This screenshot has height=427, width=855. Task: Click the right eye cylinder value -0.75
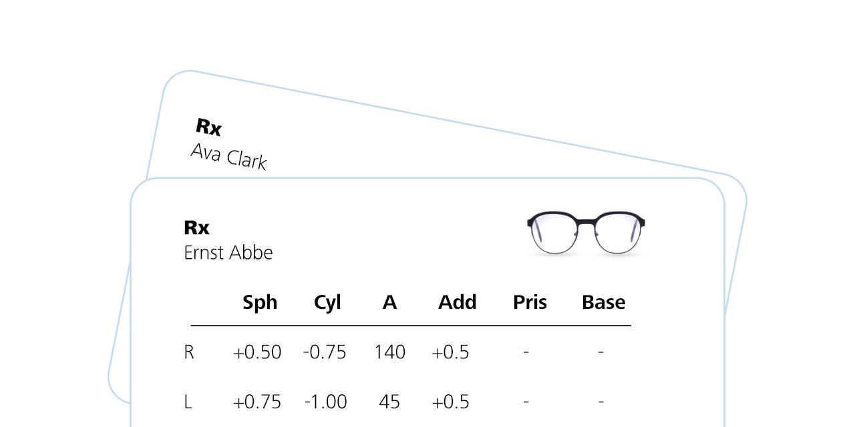pyautogui.click(x=325, y=352)
